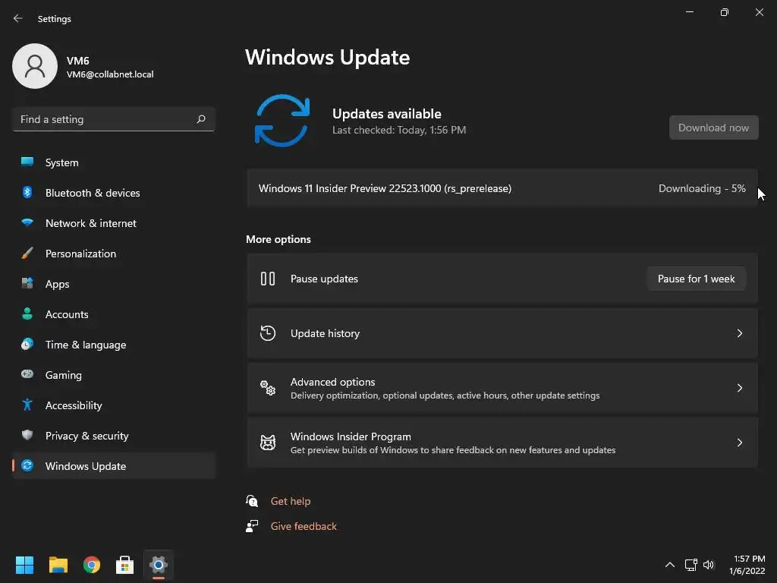Click the Gaming controller icon
The image size is (777, 583).
click(27, 374)
